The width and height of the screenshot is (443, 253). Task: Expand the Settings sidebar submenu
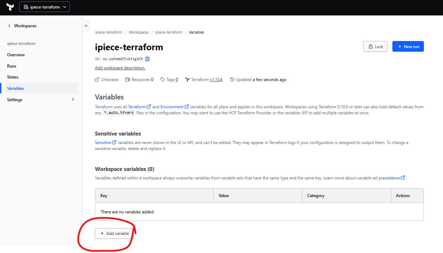tap(41, 100)
